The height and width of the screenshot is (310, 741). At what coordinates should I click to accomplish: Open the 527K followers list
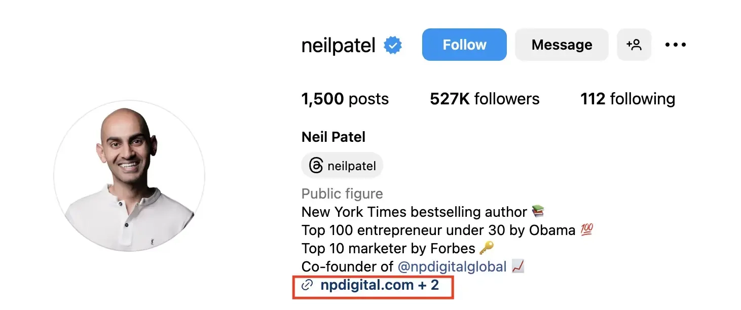coord(485,99)
